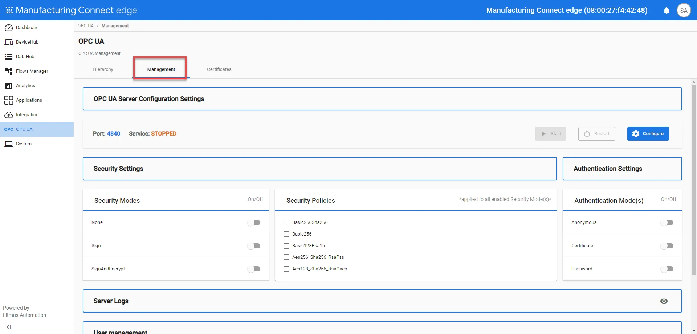Screen dimensions: 697x334
Task: Go to Flows Manager
Action: 37,71
